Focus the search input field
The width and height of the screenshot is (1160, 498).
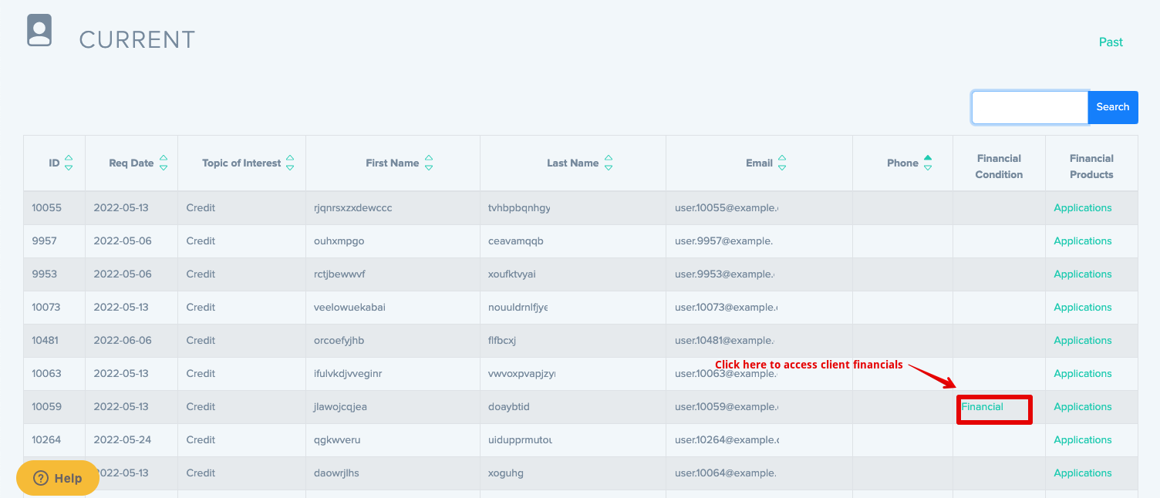1030,107
